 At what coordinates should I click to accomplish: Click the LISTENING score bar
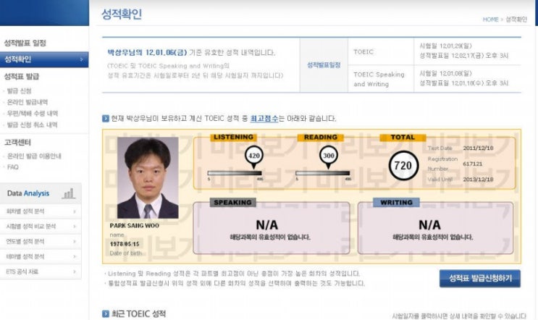click(235, 173)
